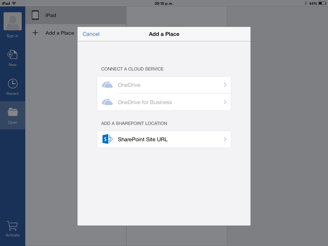This screenshot has width=328, height=246.
Task: Click the OneDrive for Business cloud icon
Action: 107,102
